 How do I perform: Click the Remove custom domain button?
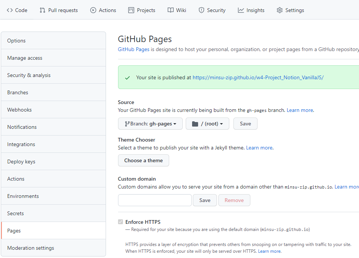pyautogui.click(x=234, y=200)
